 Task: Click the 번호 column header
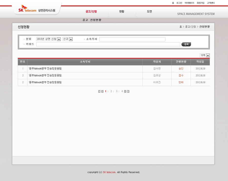point(23,62)
